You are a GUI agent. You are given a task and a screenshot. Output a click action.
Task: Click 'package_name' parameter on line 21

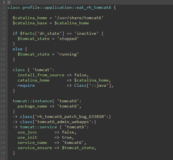click(32, 106)
